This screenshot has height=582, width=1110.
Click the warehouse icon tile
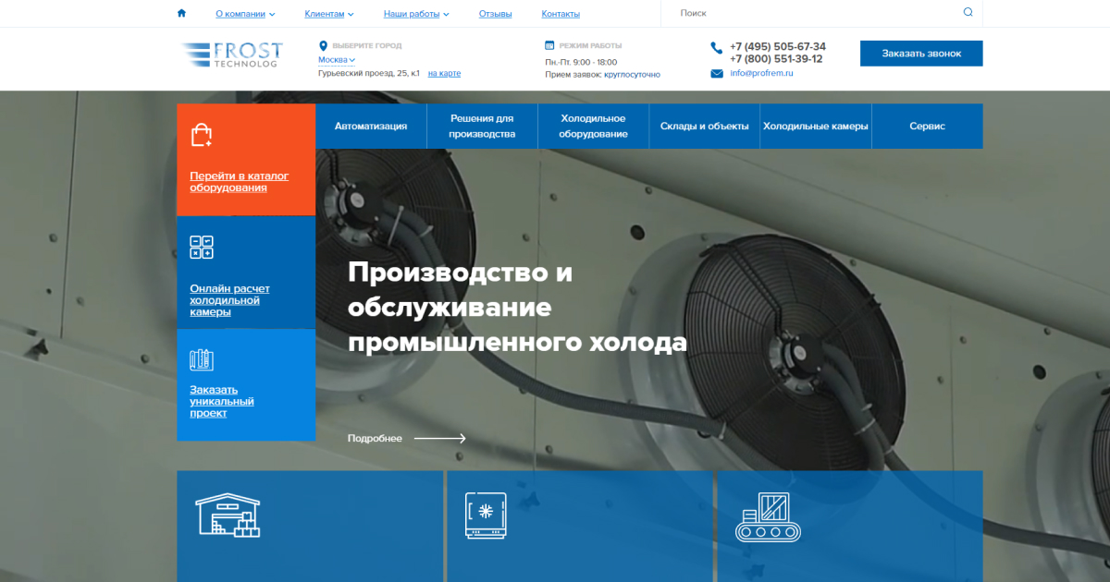[228, 515]
